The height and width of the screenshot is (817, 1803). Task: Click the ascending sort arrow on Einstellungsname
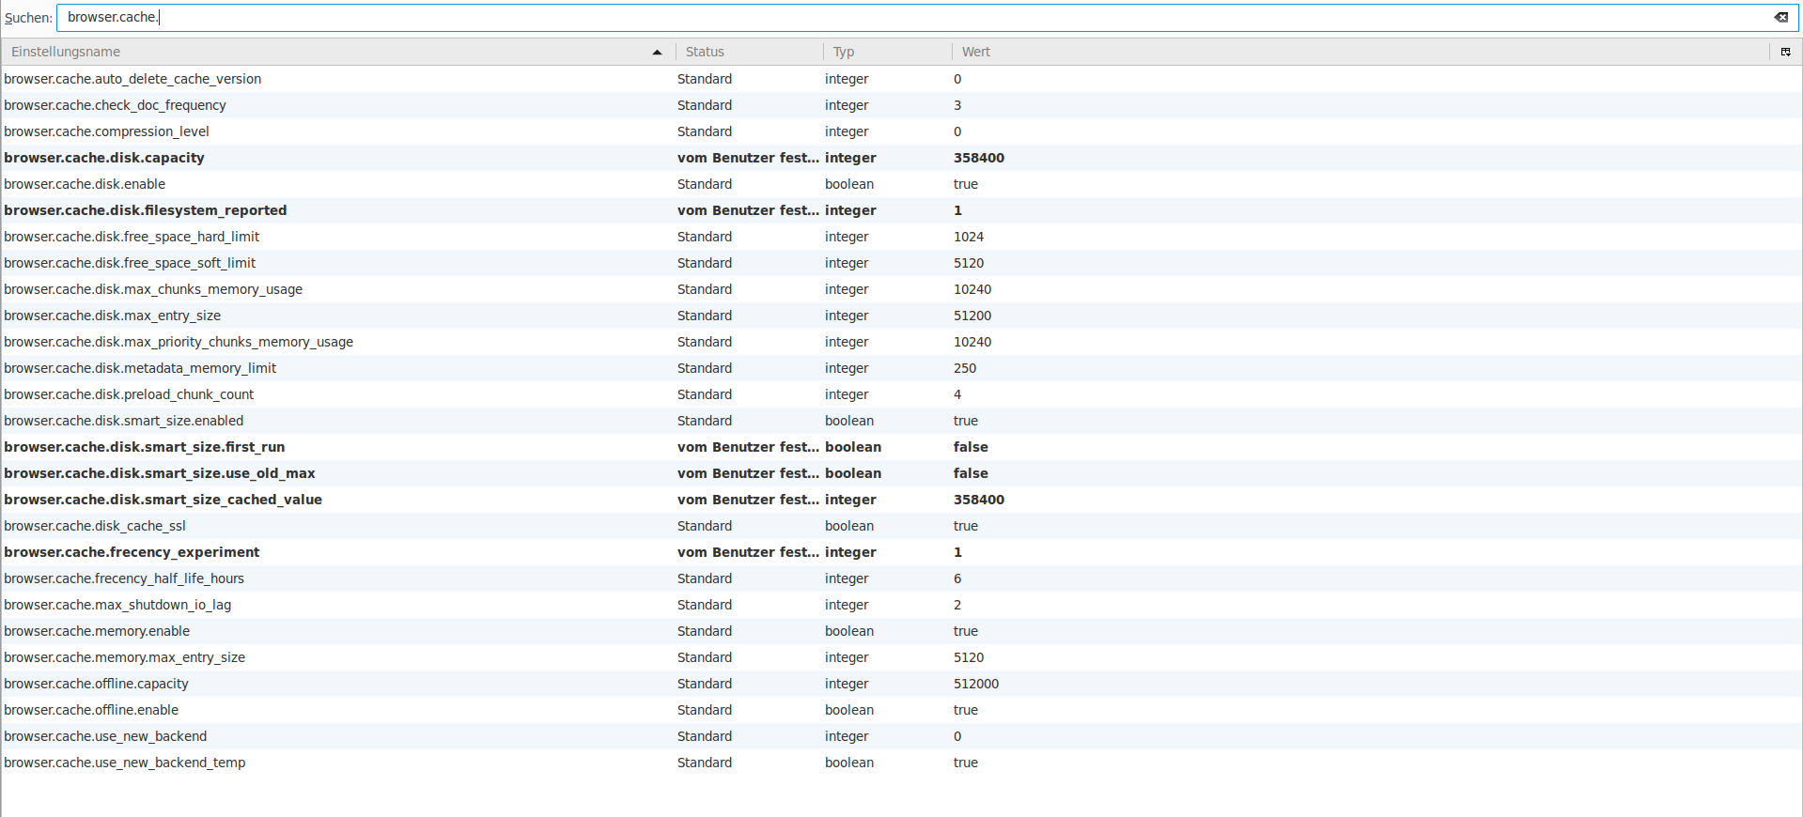tap(657, 53)
